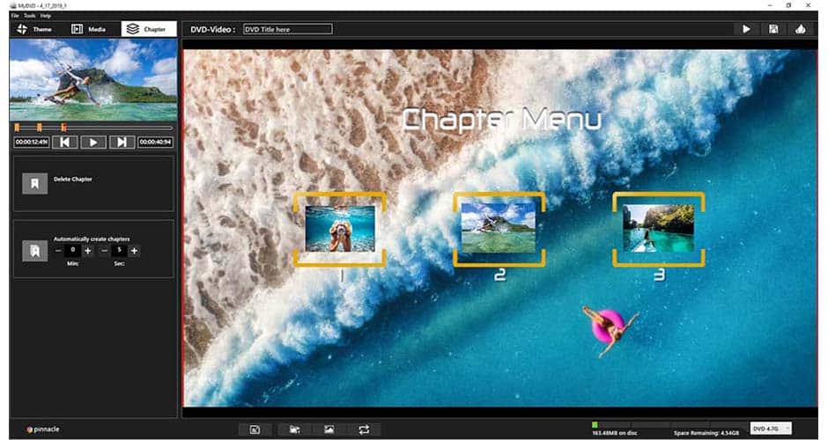Click the chapter label number 3

pos(660,275)
